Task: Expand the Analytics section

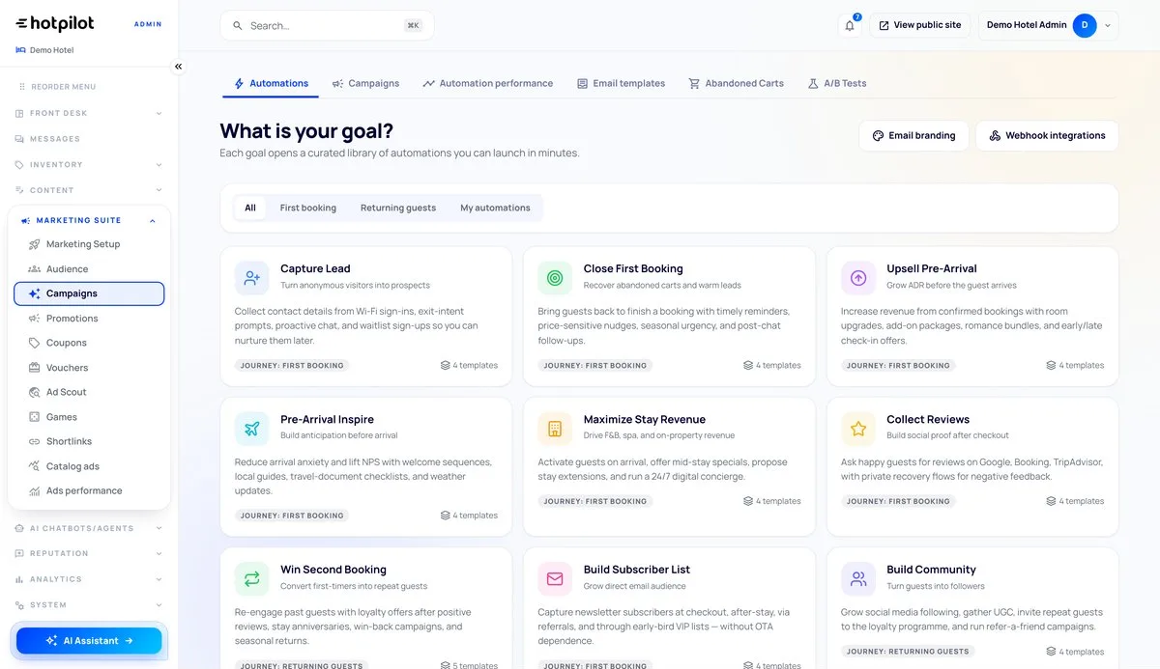Action: coord(89,579)
